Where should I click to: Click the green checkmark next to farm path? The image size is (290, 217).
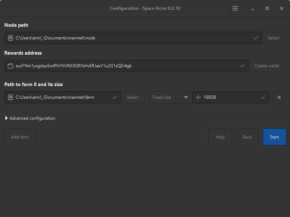pos(115,97)
